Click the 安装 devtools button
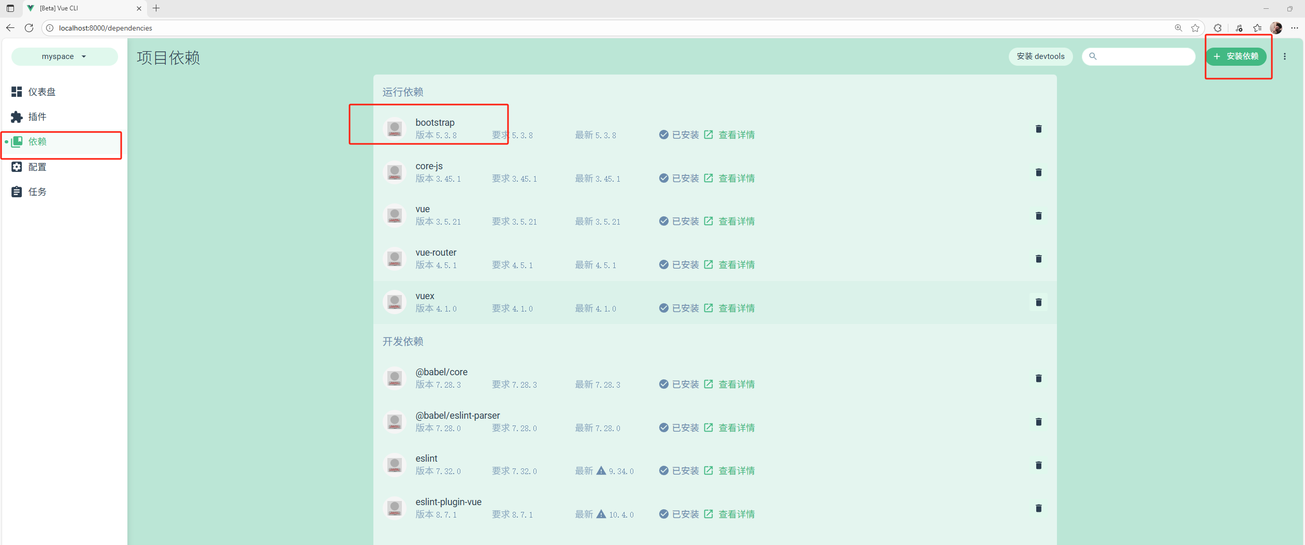Image resolution: width=1305 pixels, height=545 pixels. pyautogui.click(x=1040, y=56)
